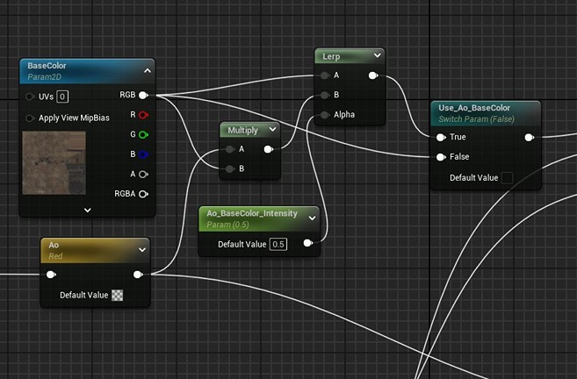
Task: Click the Multiply node A input pin
Action: coord(230,149)
